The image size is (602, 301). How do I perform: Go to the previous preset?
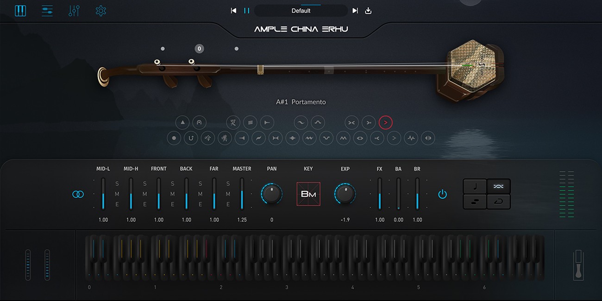click(234, 11)
